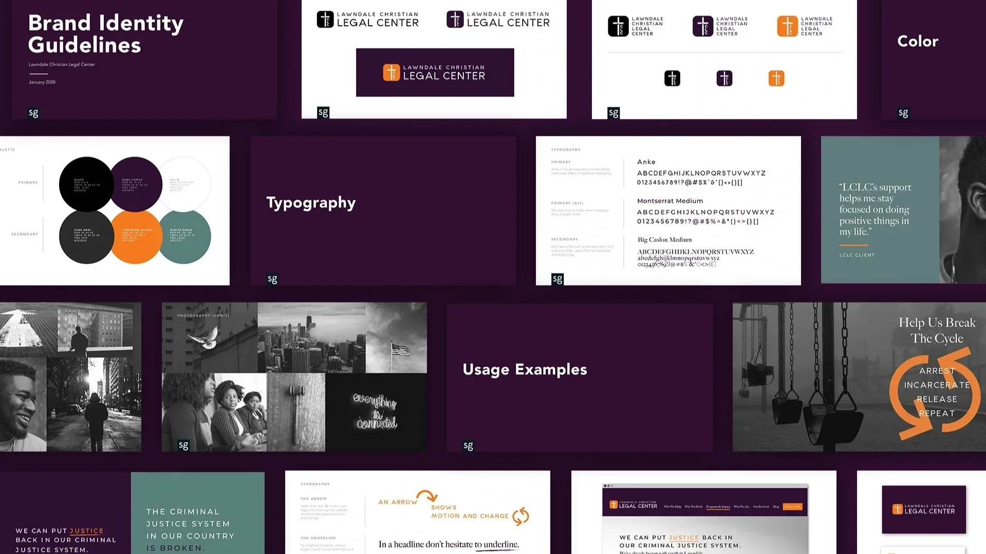Open 'Why We Do It' in mockup nav
Image resolution: width=986 pixels, height=554 pixels.
694,507
